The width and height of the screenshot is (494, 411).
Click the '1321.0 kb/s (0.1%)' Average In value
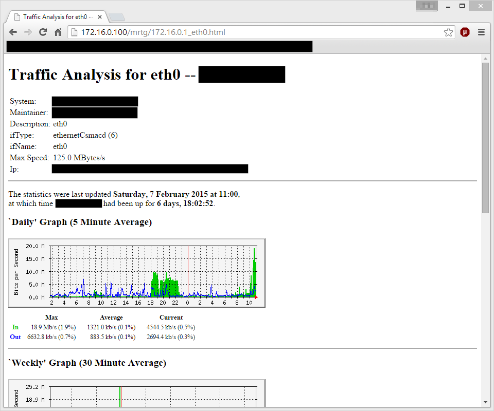click(x=111, y=327)
